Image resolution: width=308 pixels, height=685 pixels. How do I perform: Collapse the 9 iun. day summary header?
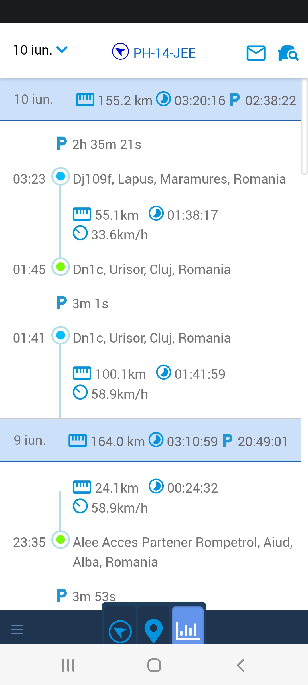(x=151, y=440)
